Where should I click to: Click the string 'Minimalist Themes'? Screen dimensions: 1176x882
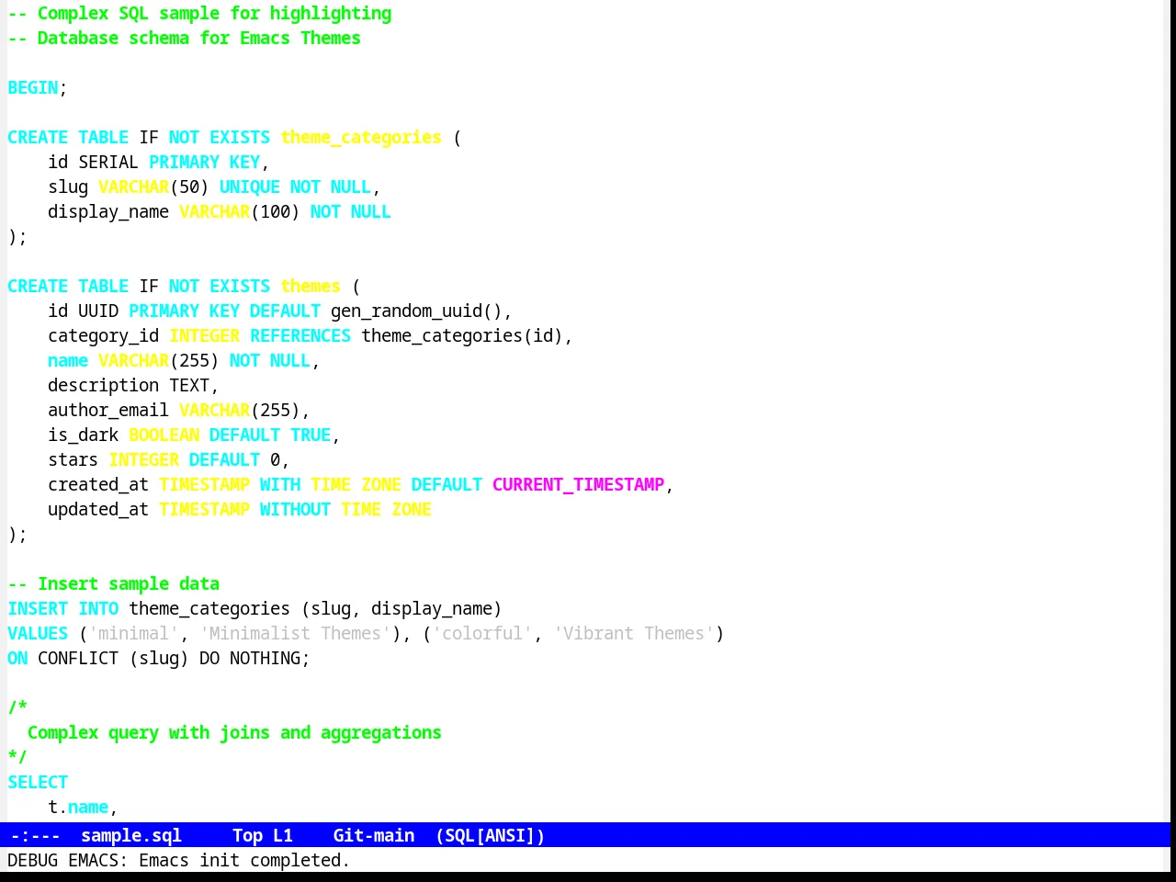pos(295,633)
